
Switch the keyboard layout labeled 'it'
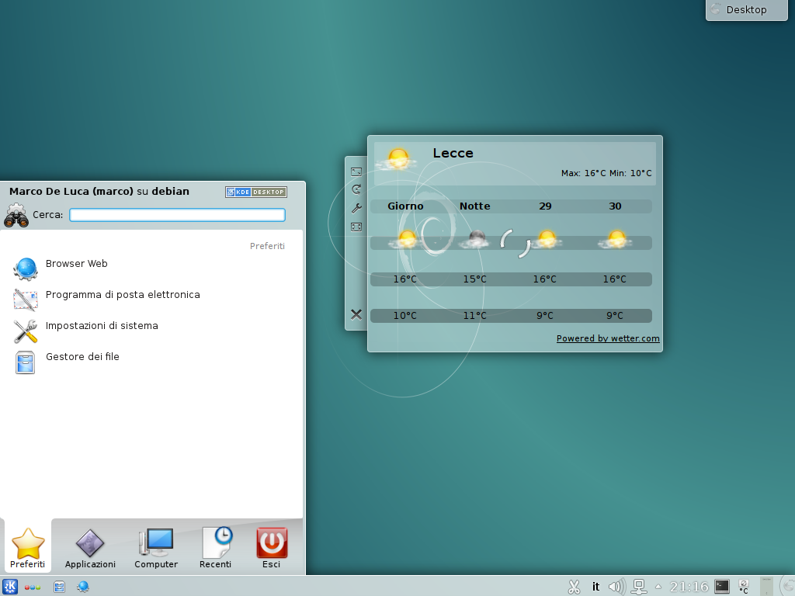[595, 587]
